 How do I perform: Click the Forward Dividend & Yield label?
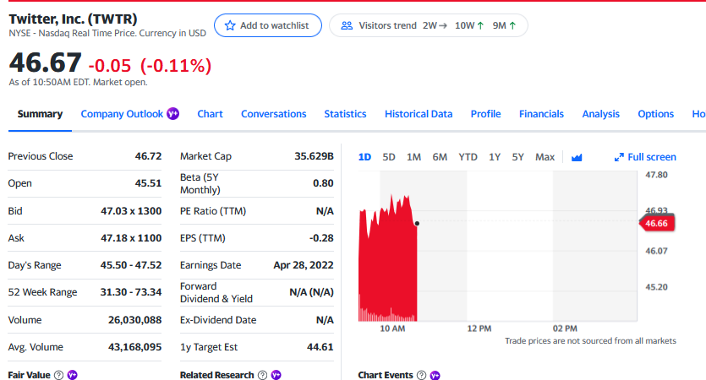point(216,293)
